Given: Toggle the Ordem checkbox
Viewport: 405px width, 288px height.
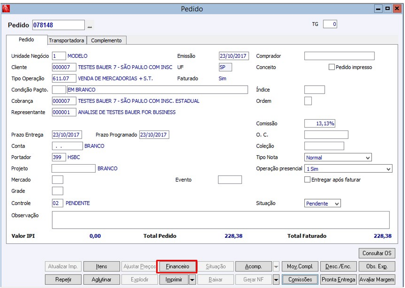Looking at the screenshot, I should coord(308,101).
